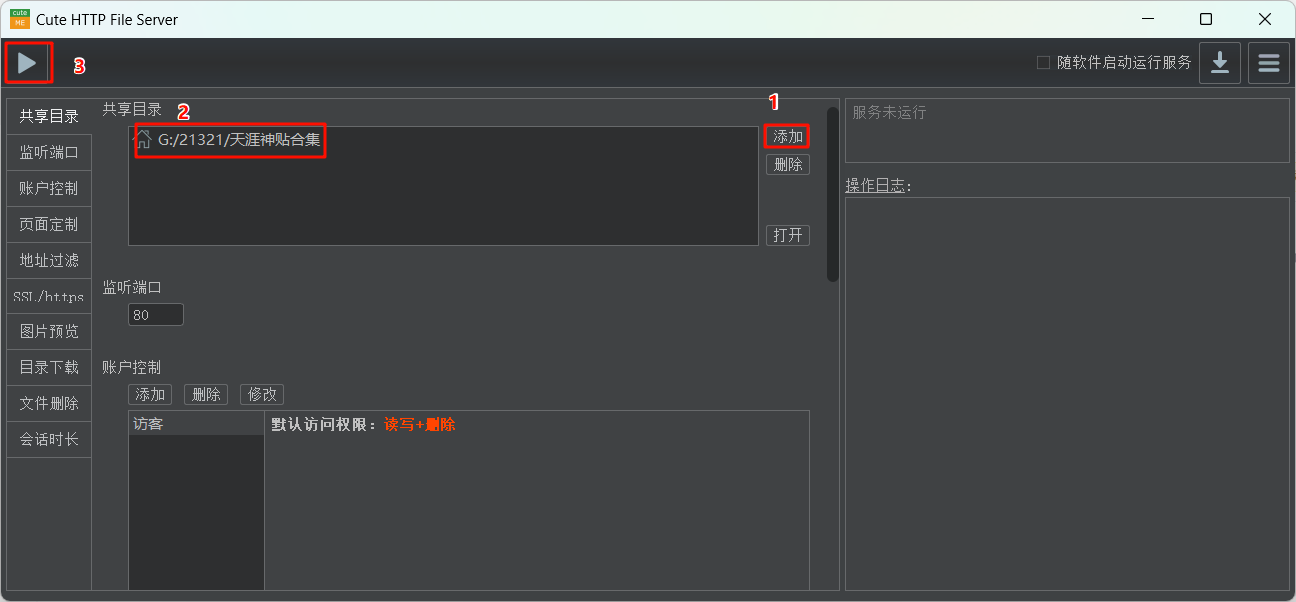
Task: Open the 文件删除 tab
Action: 49,404
